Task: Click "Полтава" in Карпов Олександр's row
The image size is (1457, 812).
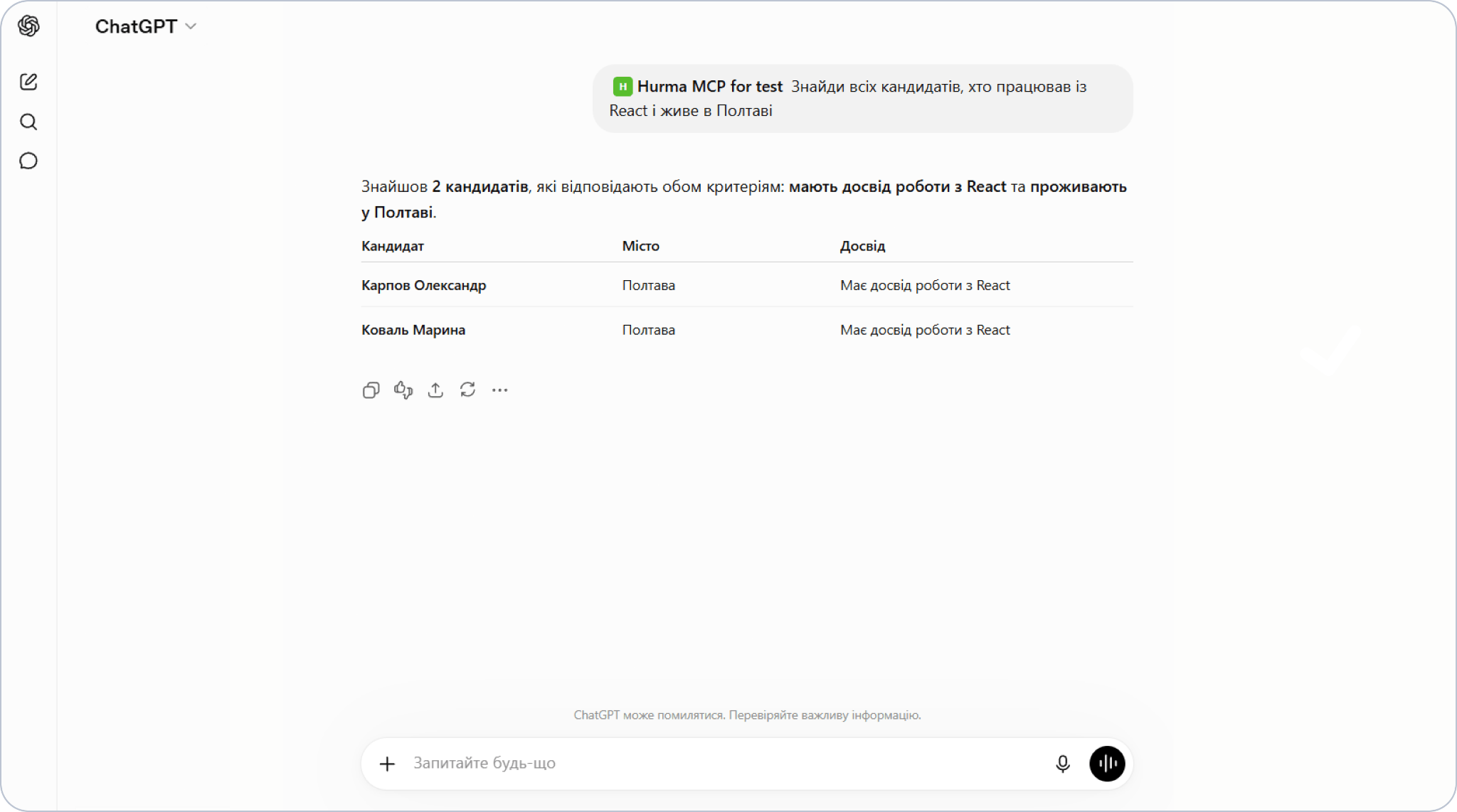Action: click(649, 285)
